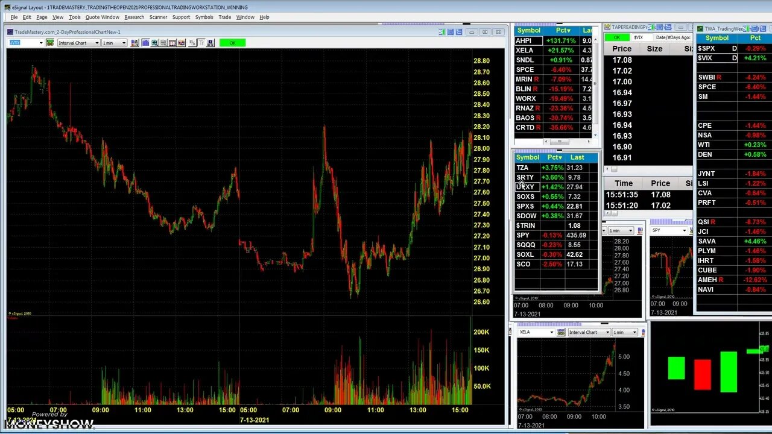Open the time template calendar icon

pyautogui.click(x=172, y=43)
